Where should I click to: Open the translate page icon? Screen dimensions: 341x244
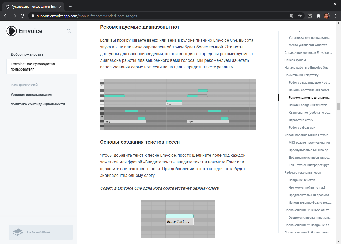coord(292,16)
